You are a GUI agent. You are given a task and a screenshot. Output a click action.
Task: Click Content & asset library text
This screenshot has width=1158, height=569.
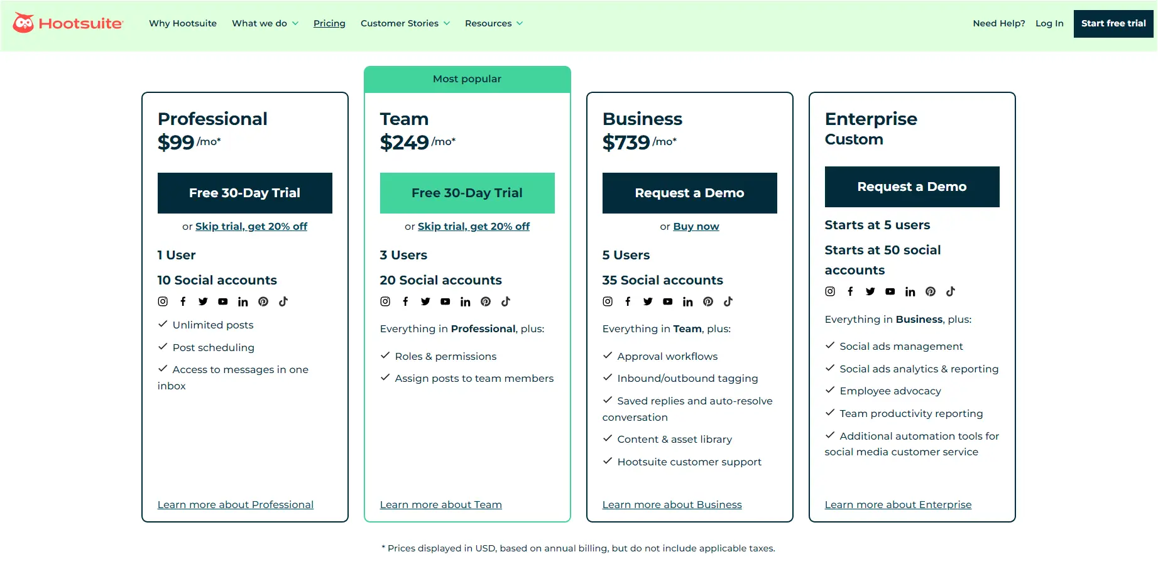675,439
